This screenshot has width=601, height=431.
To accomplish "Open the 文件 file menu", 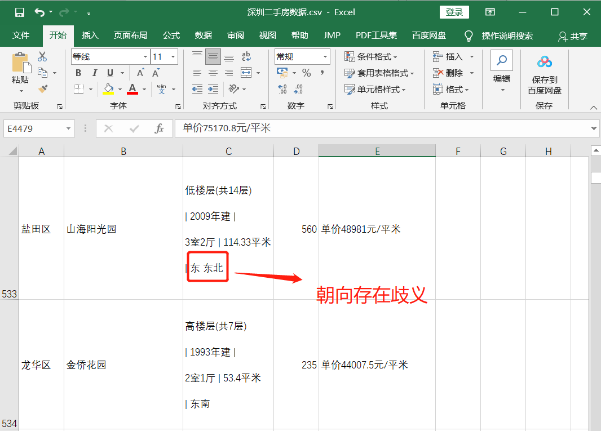I will [21, 35].
